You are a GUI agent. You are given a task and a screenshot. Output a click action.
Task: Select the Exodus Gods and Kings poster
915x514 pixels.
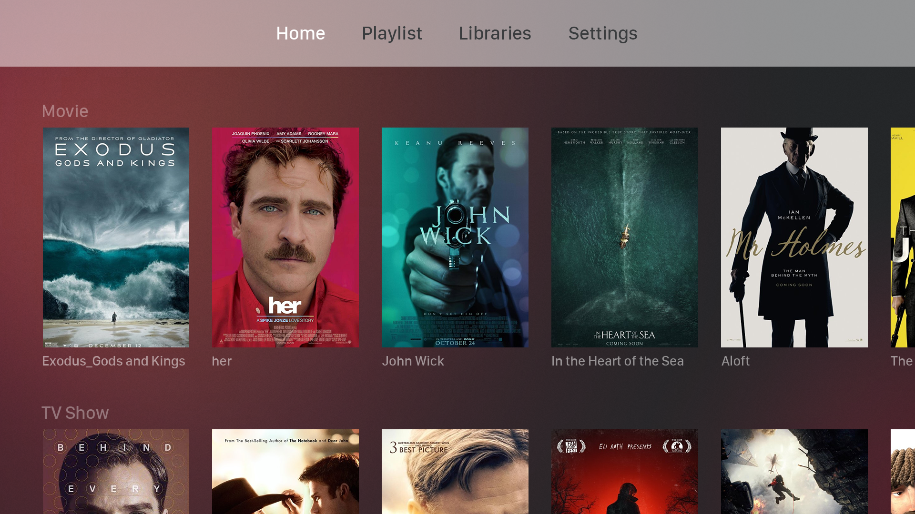(116, 237)
